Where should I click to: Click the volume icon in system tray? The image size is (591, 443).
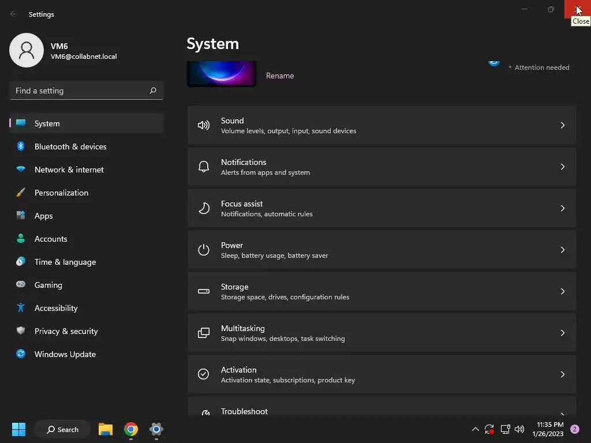point(519,429)
